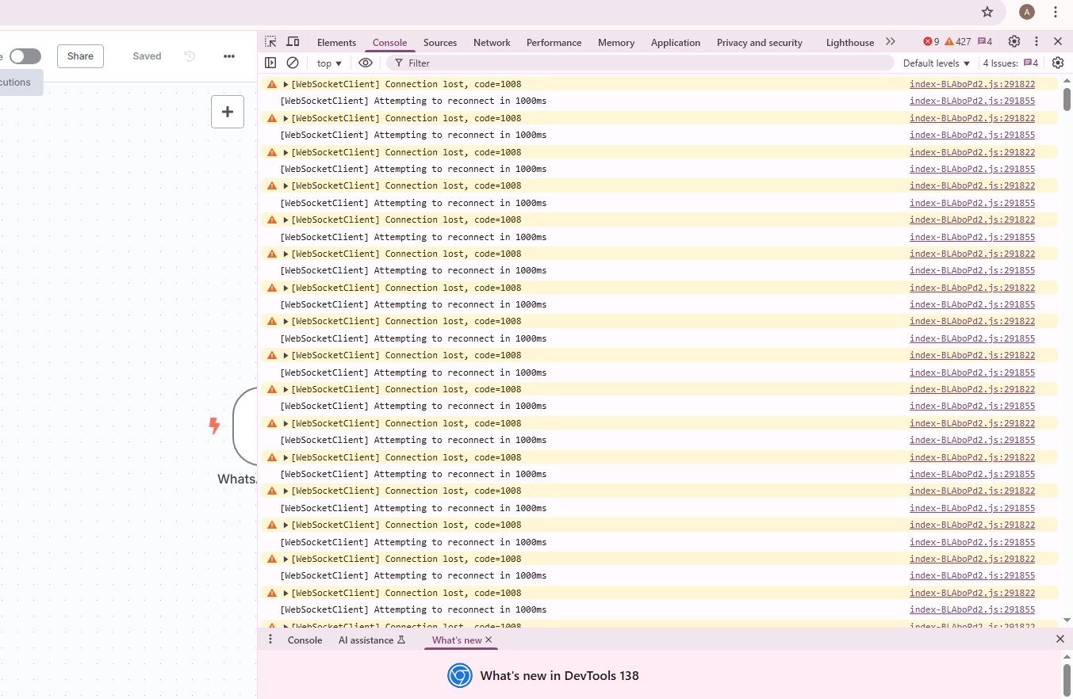Expand the first Connection lost warning

click(x=285, y=84)
